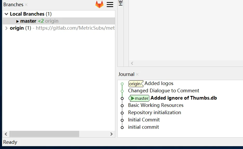Select the origin remote row
The width and height of the screenshot is (243, 149).
point(59,28)
